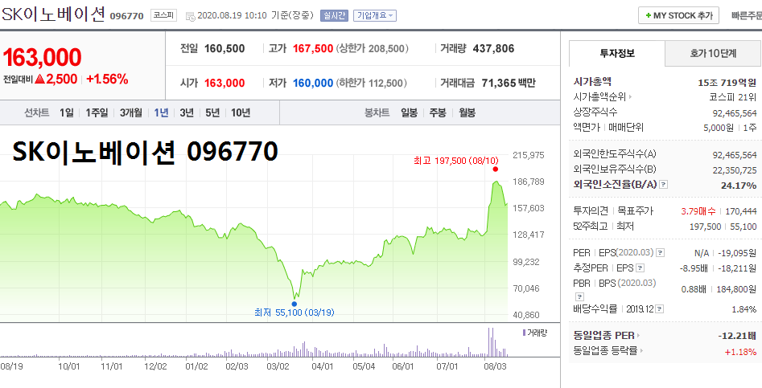This screenshot has height=388, width=762.
Task: Click the 저가 value 160,000
Action: 313,83
